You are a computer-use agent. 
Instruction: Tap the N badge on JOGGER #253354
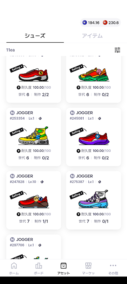pos(12,113)
